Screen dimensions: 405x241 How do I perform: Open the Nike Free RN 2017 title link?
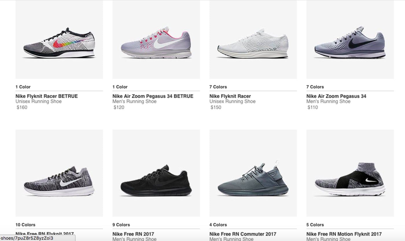click(x=133, y=234)
